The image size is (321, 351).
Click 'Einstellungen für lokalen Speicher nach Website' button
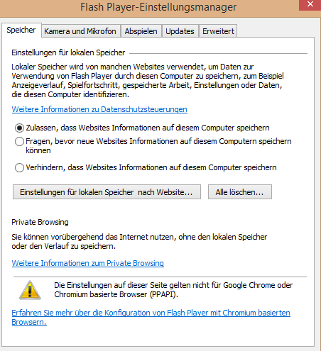[107, 192]
